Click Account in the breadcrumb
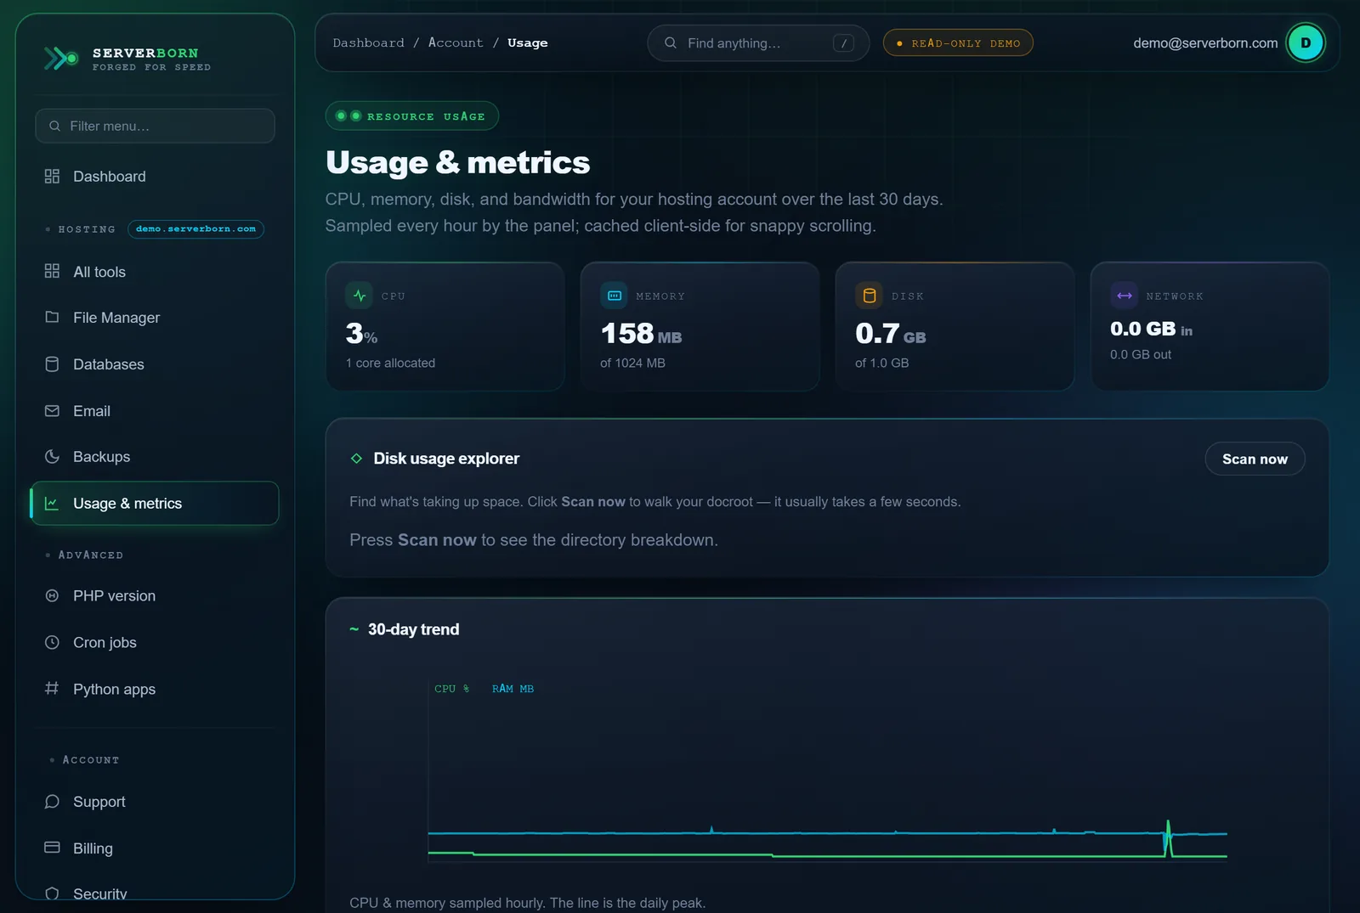The width and height of the screenshot is (1360, 913). pos(456,43)
